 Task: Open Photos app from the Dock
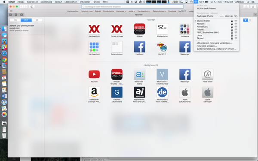point(4,114)
